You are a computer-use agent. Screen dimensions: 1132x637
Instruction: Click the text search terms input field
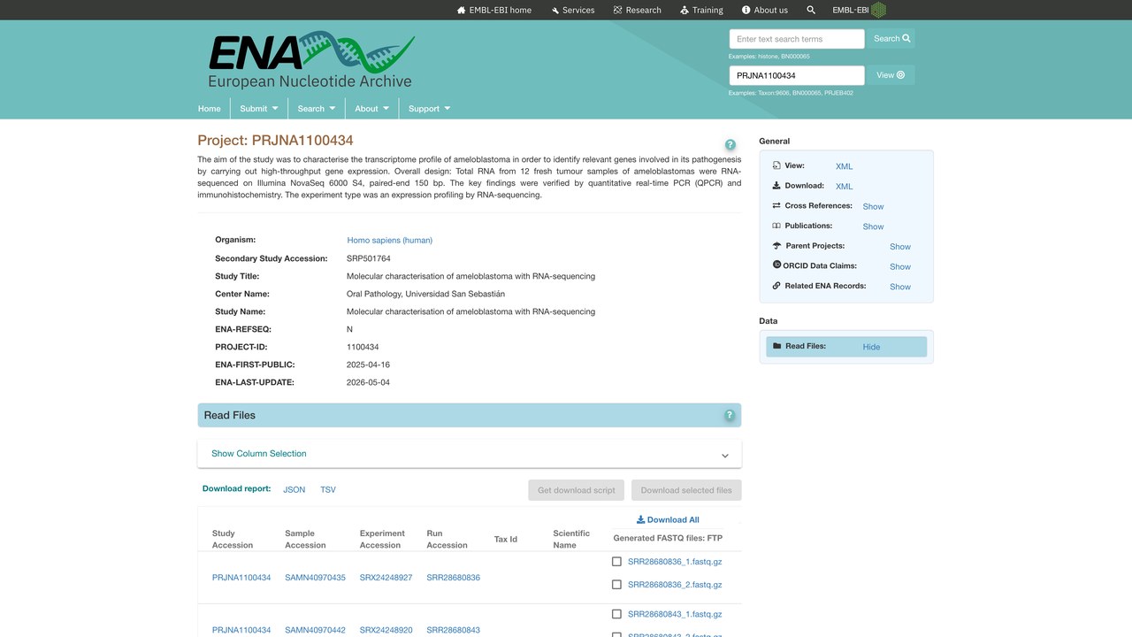[x=797, y=39]
